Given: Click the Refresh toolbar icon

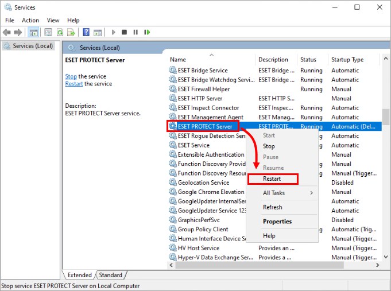Looking at the screenshot, I should click(59, 32).
